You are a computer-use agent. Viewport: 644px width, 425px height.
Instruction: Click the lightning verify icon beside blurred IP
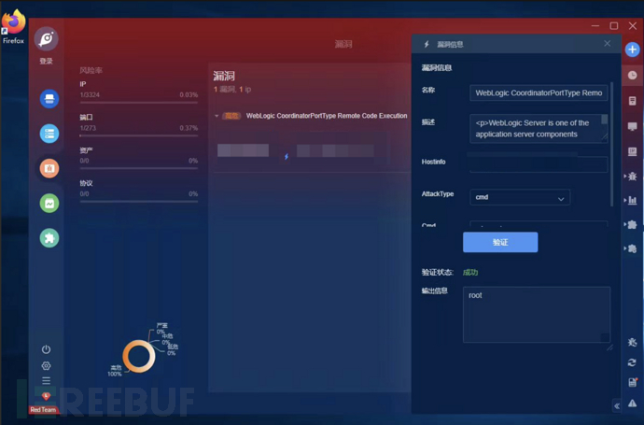point(287,157)
